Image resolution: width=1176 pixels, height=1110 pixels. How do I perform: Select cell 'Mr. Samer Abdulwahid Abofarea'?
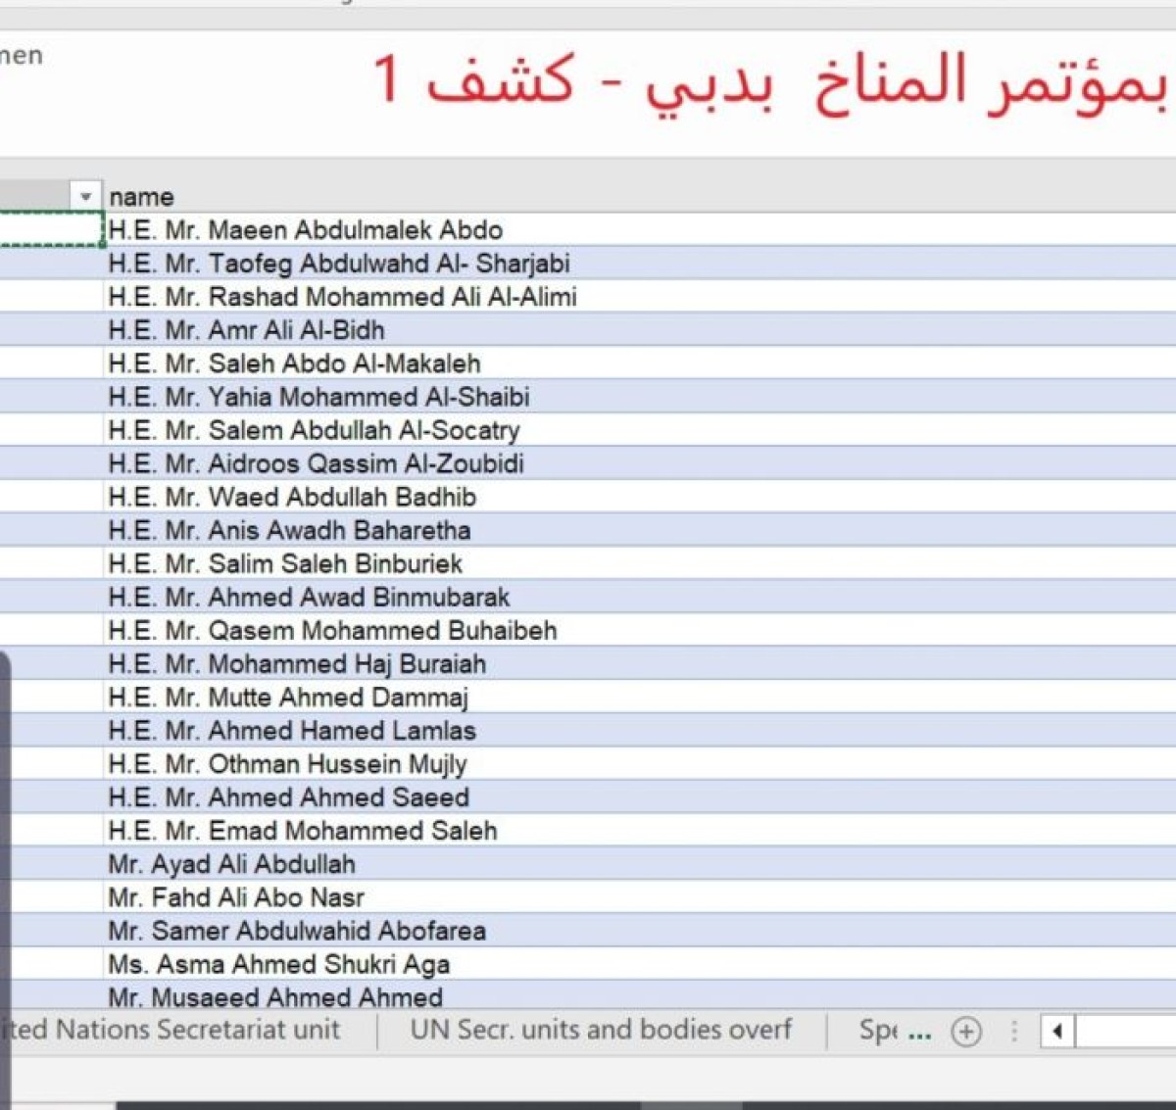click(x=639, y=930)
